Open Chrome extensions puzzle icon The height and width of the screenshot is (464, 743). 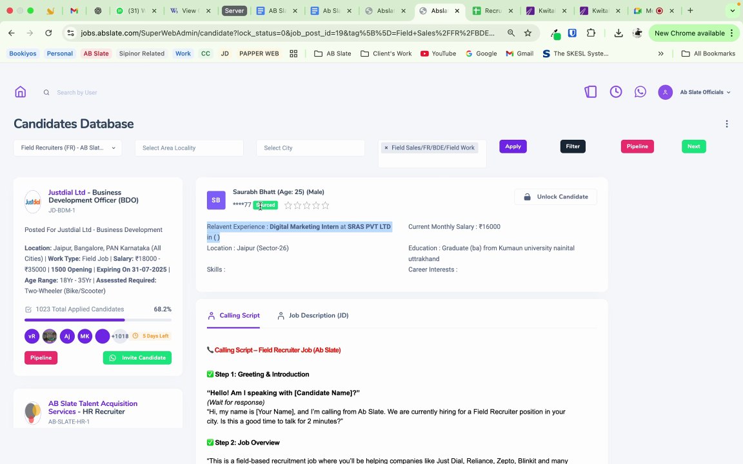[591, 33]
